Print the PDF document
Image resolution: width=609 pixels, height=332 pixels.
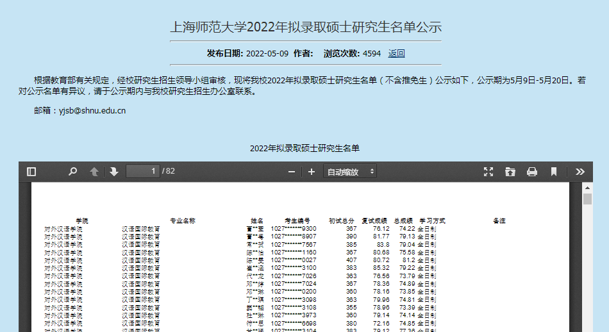point(532,172)
